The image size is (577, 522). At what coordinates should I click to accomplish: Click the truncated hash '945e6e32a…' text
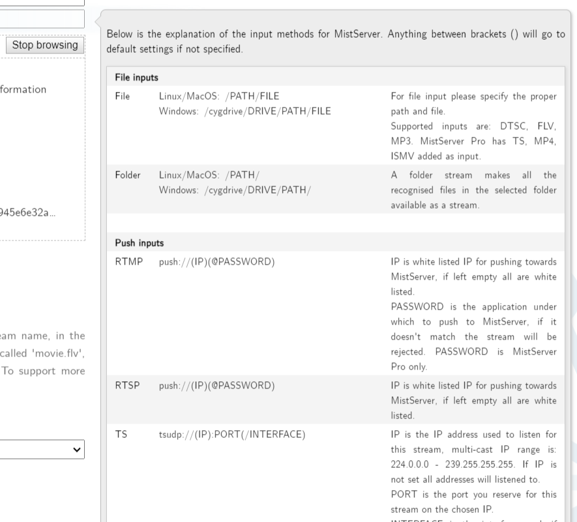(x=27, y=212)
